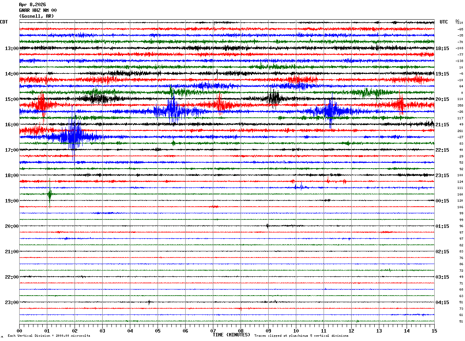Click the TIME (MINUTES) axis title
The image size is (465, 341).
[231, 335]
